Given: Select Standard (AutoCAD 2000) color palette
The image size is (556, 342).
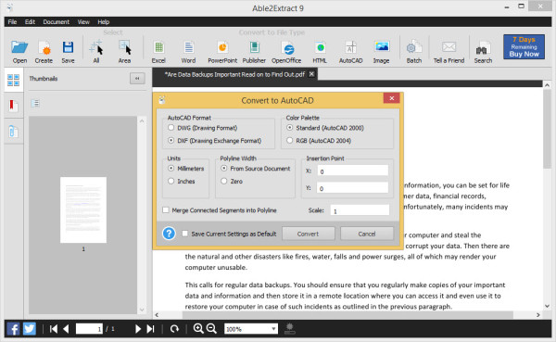Looking at the screenshot, I should pyautogui.click(x=290, y=128).
